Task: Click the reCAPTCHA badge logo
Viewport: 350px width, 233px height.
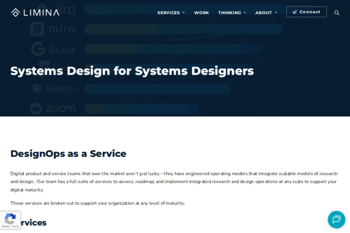Action: tap(10, 218)
